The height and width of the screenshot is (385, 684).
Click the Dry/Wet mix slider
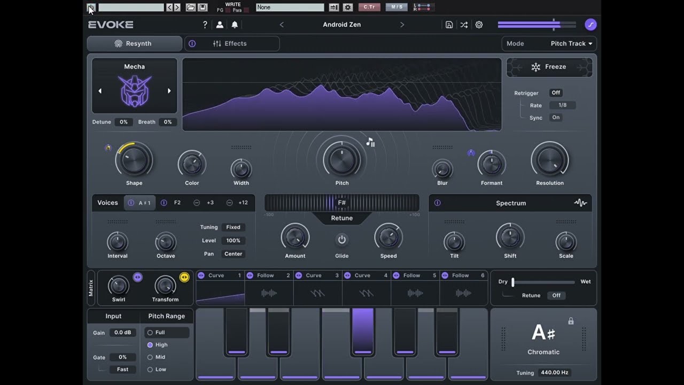[543, 282]
